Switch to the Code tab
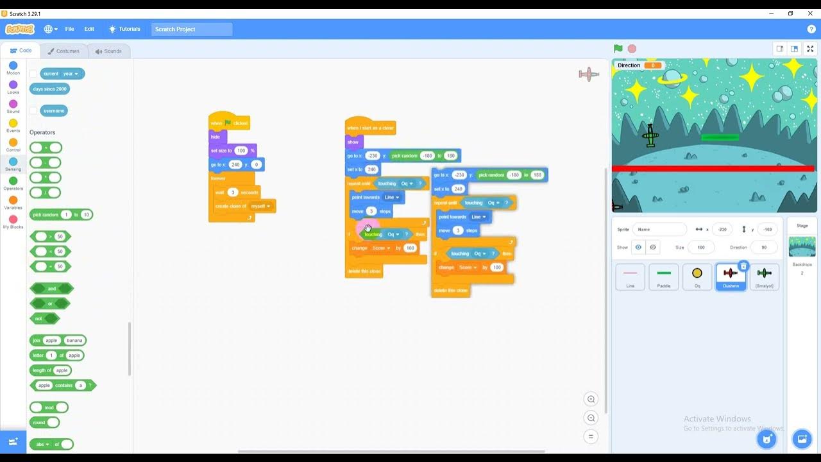The height and width of the screenshot is (462, 821). point(21,51)
